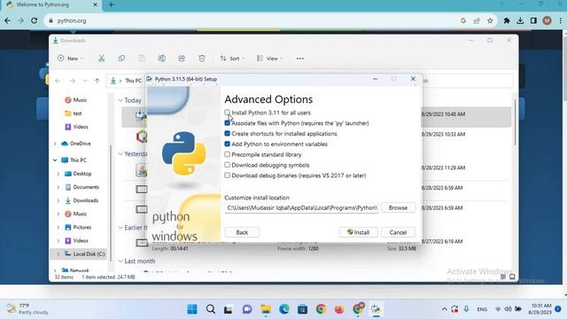
Task: Select the Welcome to Python.org tab
Action: click(x=50, y=5)
